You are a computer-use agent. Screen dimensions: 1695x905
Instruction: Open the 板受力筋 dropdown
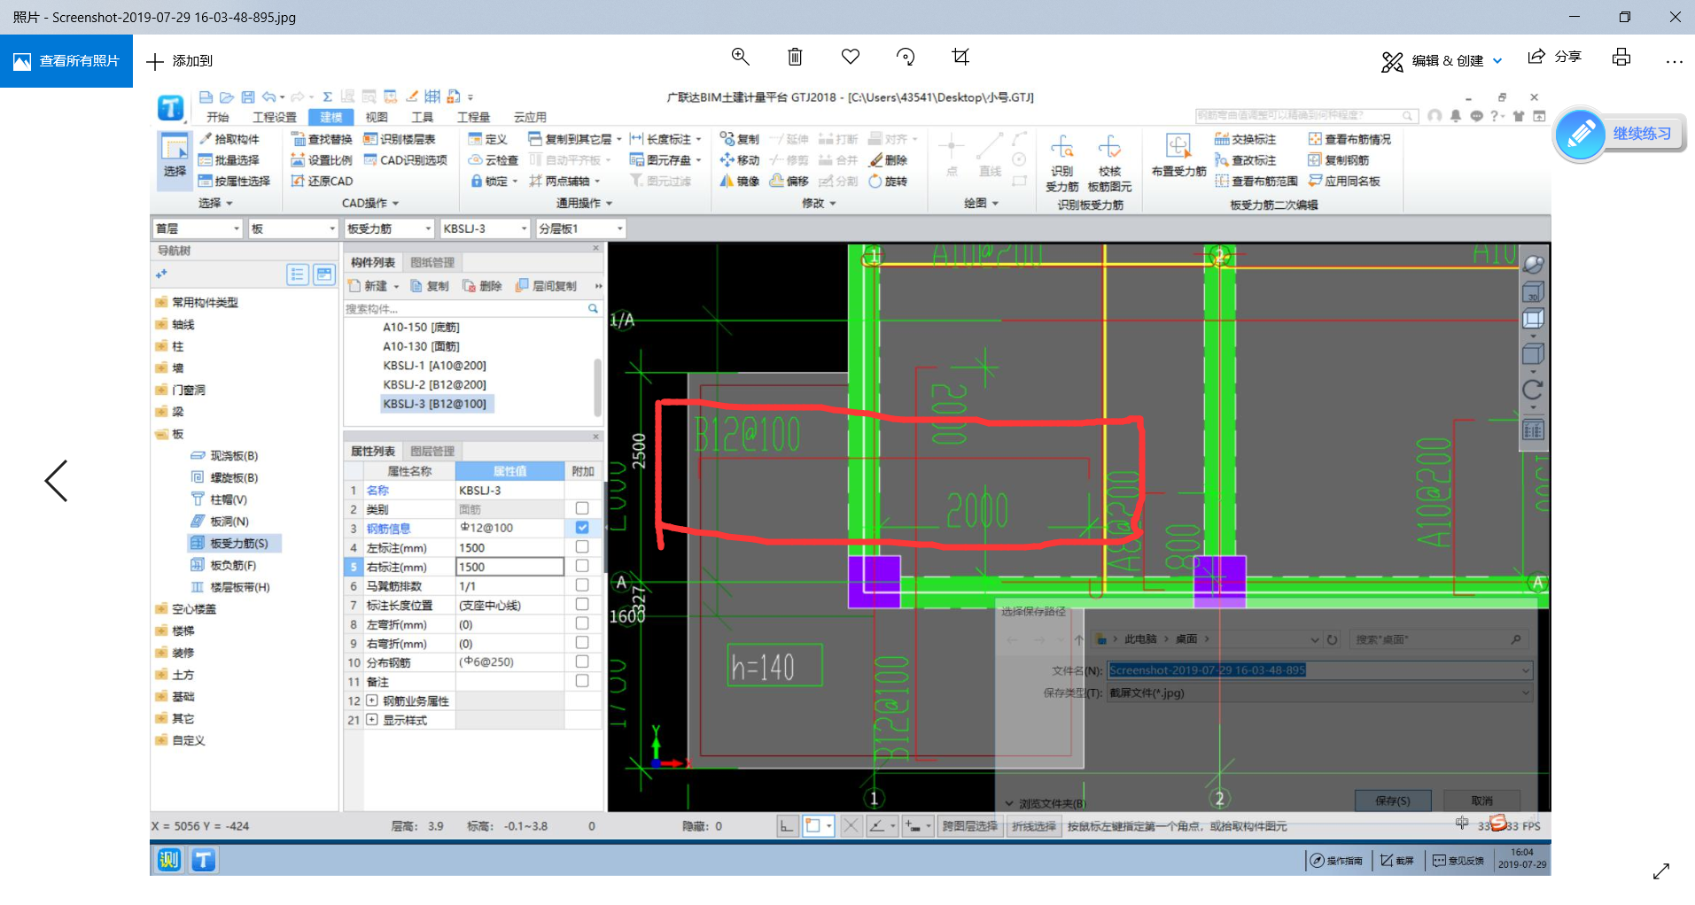click(389, 228)
